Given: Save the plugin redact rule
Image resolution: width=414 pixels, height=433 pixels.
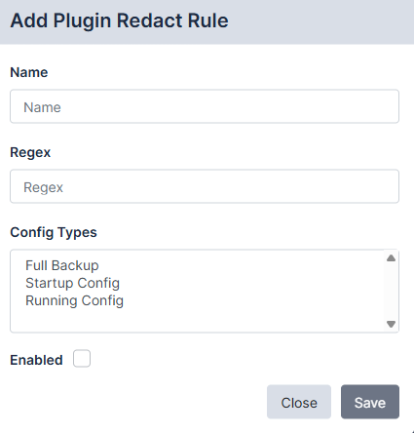Looking at the screenshot, I should coord(370,402).
